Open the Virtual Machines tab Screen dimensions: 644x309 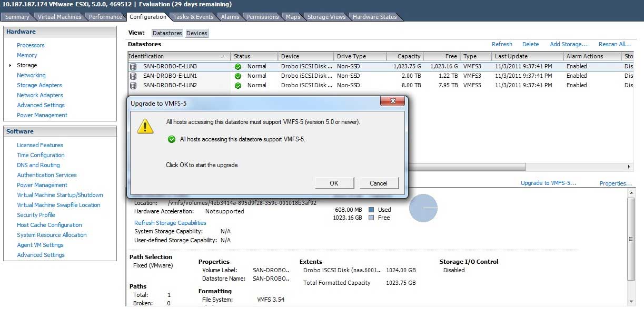click(60, 17)
